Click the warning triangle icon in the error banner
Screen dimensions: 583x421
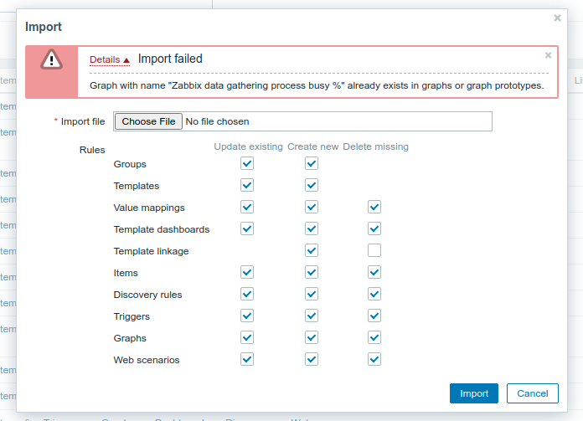[51, 59]
